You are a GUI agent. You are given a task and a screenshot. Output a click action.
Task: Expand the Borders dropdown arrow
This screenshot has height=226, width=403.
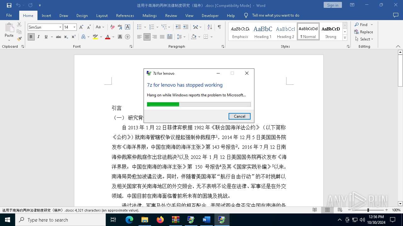click(x=212, y=37)
